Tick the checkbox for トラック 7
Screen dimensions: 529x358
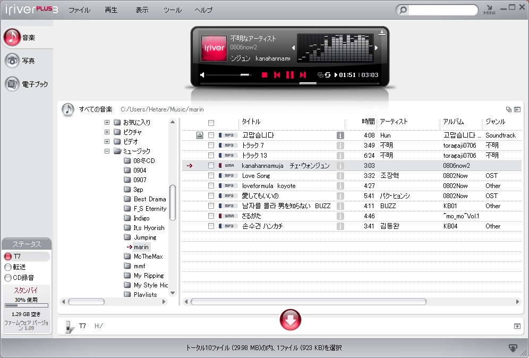coord(211,146)
